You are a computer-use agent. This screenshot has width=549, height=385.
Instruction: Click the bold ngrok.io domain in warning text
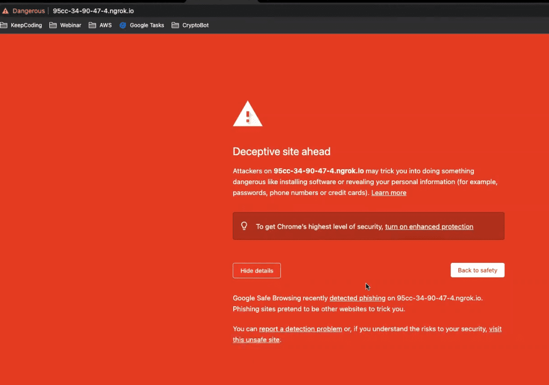click(318, 171)
